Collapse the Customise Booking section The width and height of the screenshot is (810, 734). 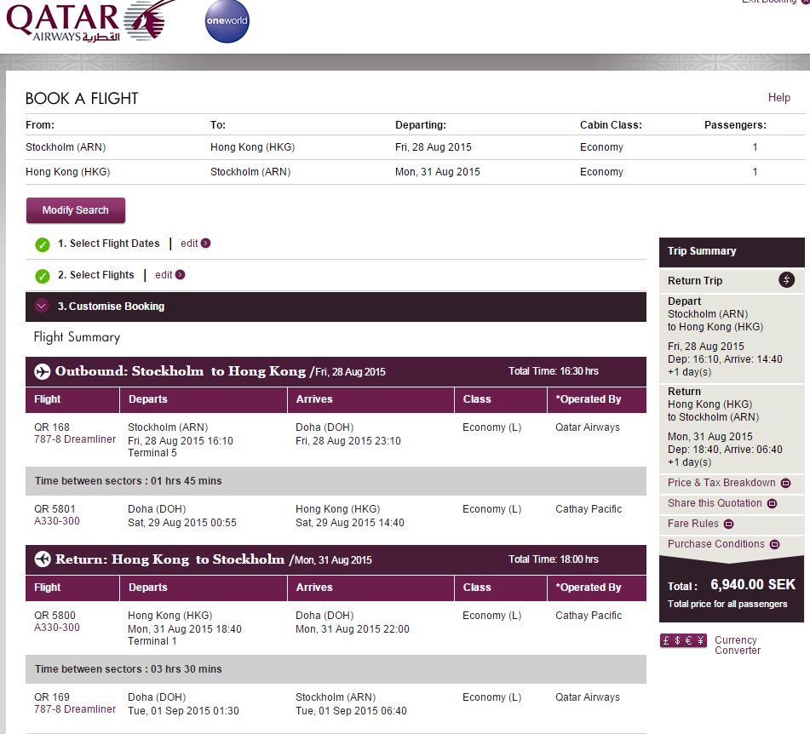(x=42, y=307)
